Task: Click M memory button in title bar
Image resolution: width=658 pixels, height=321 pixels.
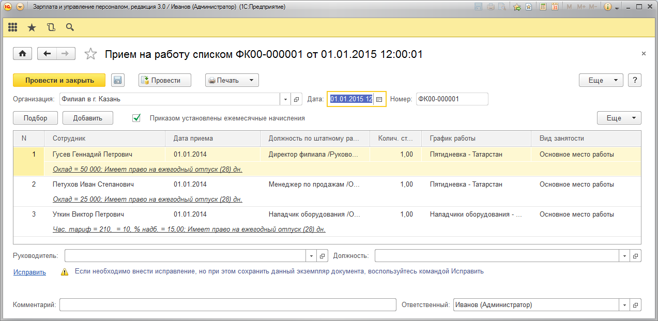Action: 569,7
